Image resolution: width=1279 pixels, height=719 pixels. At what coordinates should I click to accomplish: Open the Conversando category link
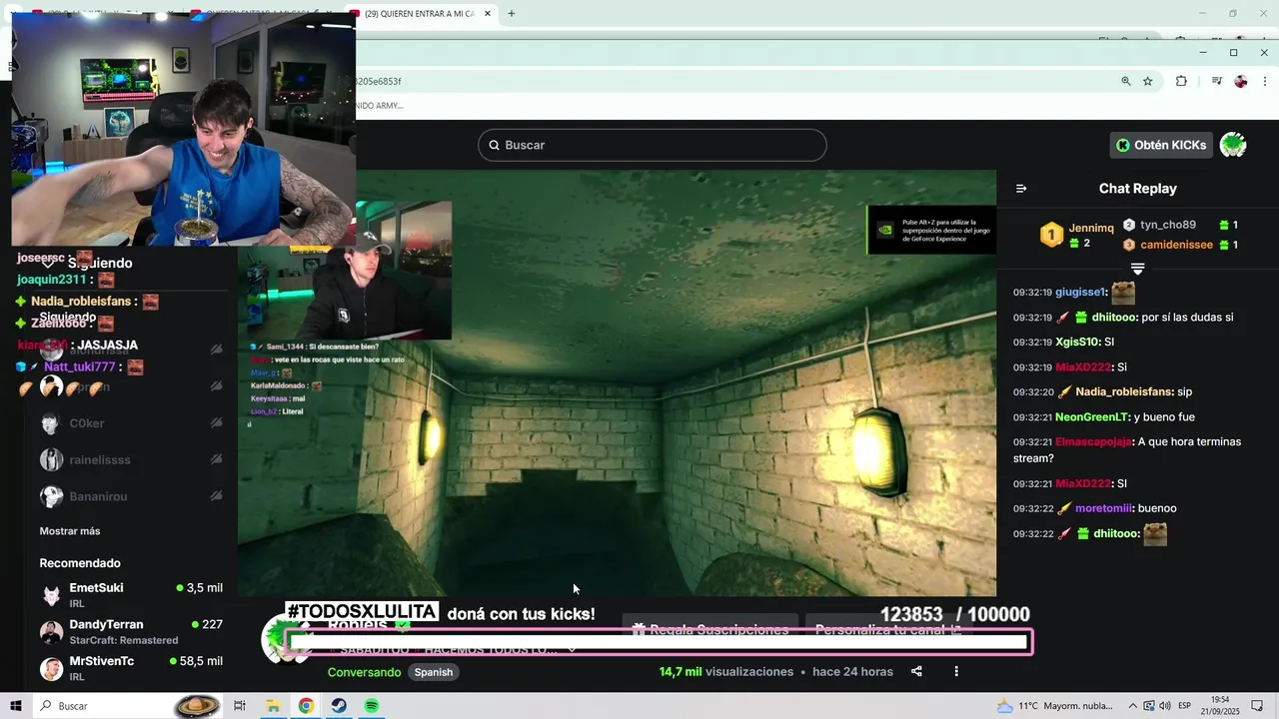tap(365, 672)
